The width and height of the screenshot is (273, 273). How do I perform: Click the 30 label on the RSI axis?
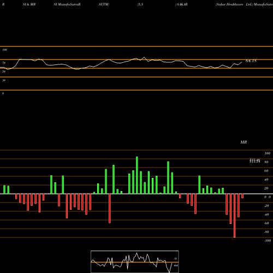click(x=4, y=80)
